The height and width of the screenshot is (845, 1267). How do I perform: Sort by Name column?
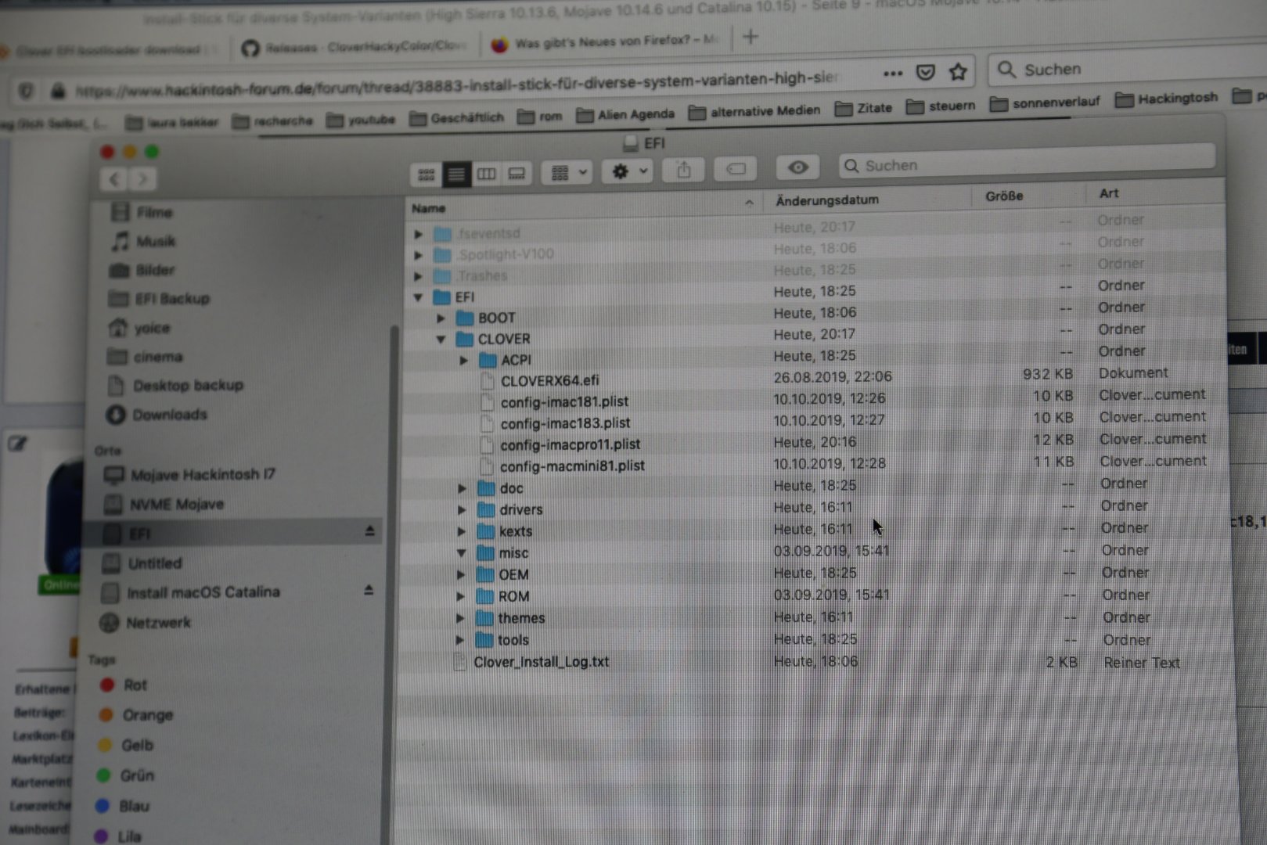point(583,207)
